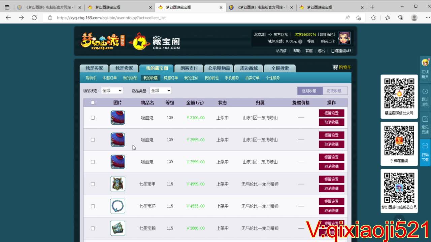Viewport: 431px width, 242px height.
Task: Open the 物品状态 dropdown
Action: [112, 90]
